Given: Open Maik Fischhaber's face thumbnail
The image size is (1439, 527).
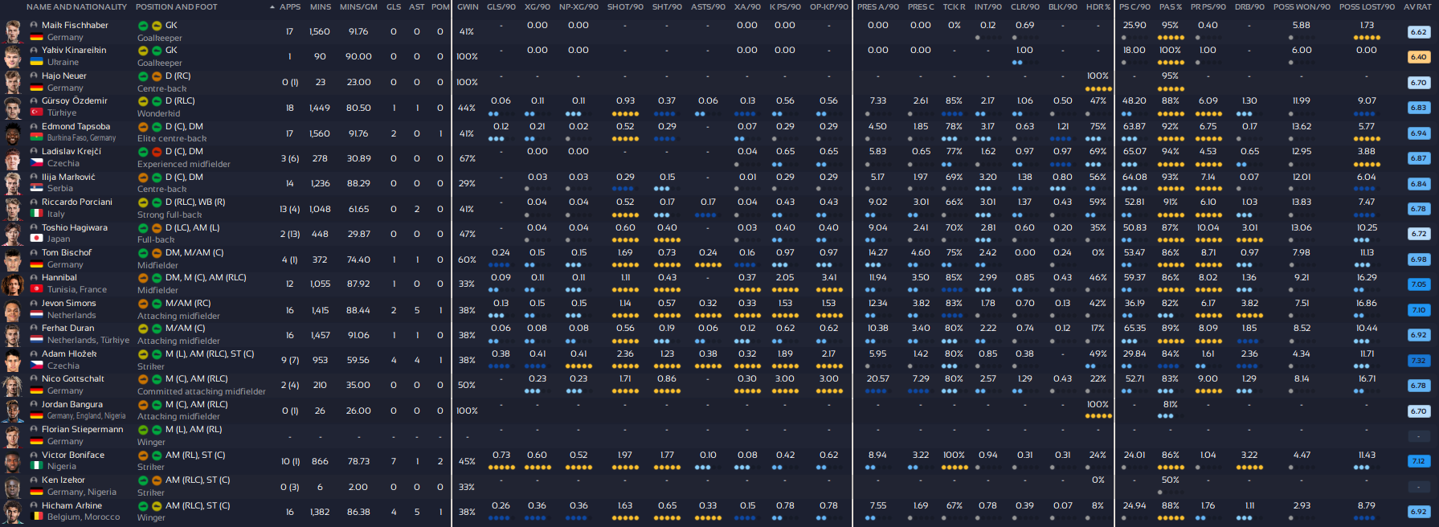Looking at the screenshot, I should click(13, 31).
